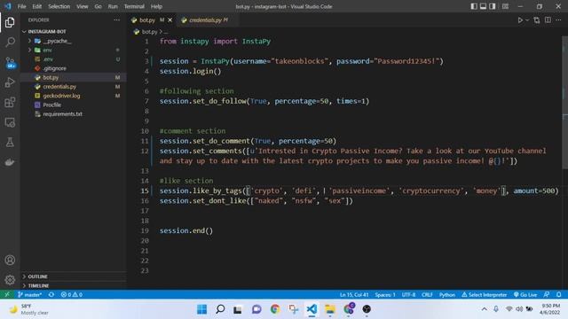Open the Manage gear settings
The image size is (568, 319).
click(10, 280)
